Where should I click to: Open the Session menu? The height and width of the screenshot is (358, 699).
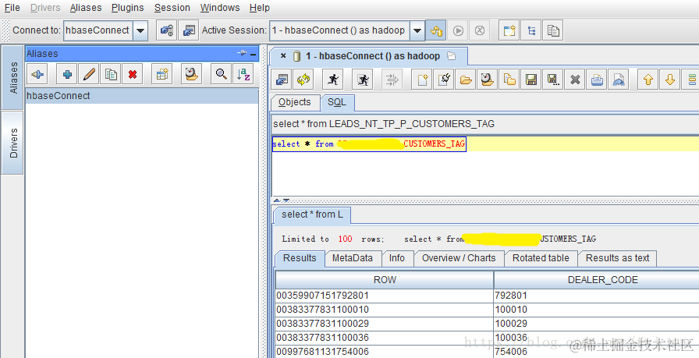pyautogui.click(x=172, y=8)
